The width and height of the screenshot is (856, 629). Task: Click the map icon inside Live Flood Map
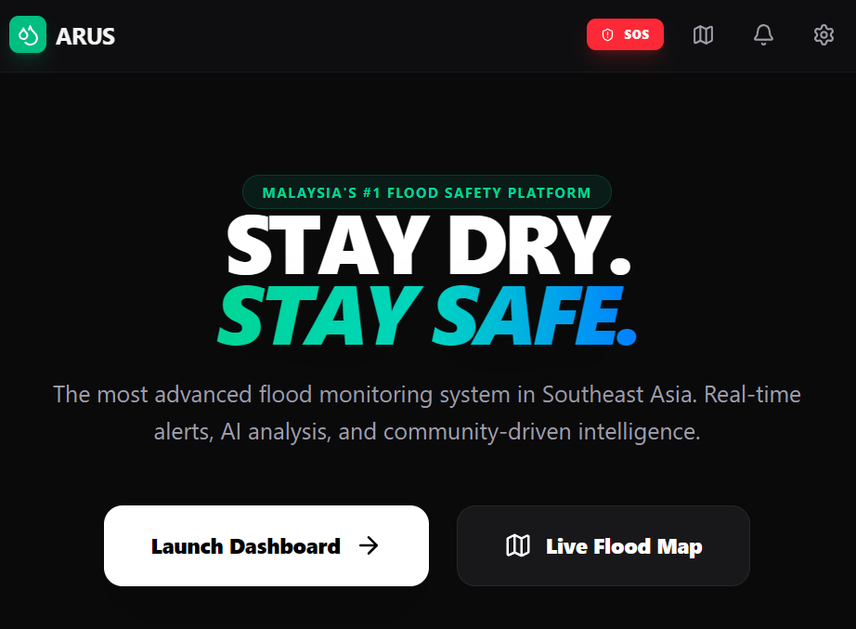(x=518, y=545)
